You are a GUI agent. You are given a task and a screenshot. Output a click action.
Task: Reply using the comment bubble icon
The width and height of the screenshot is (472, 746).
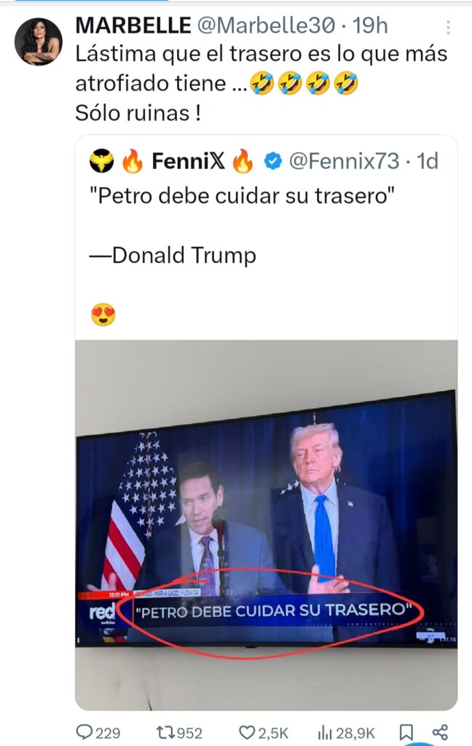coord(84,731)
